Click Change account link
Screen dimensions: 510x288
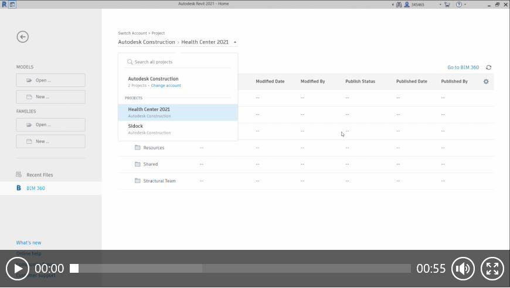[166, 86]
